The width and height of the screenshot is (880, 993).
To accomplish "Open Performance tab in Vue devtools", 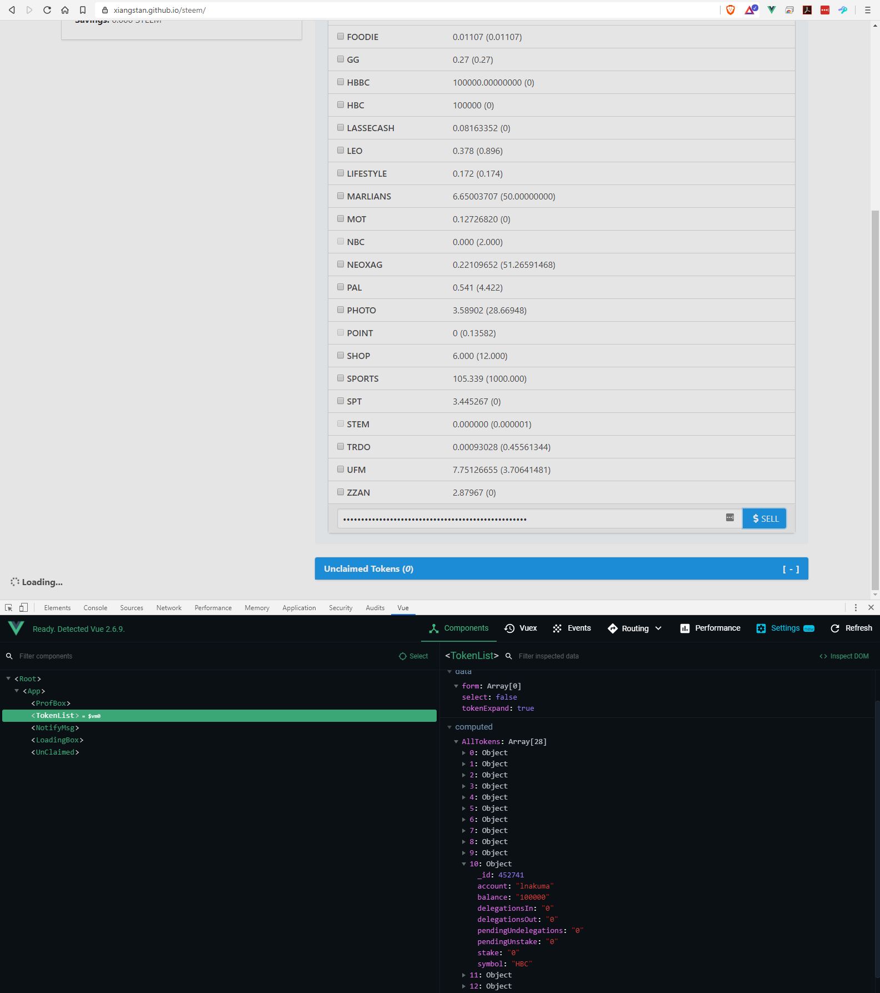I will pyautogui.click(x=710, y=628).
